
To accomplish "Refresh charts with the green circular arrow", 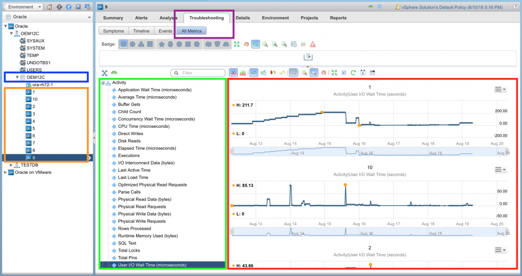I will coord(353,72).
